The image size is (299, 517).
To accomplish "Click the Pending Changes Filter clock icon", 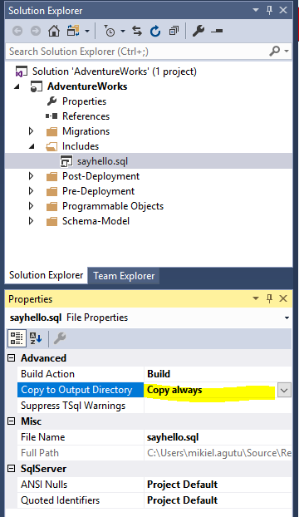I will (110, 31).
